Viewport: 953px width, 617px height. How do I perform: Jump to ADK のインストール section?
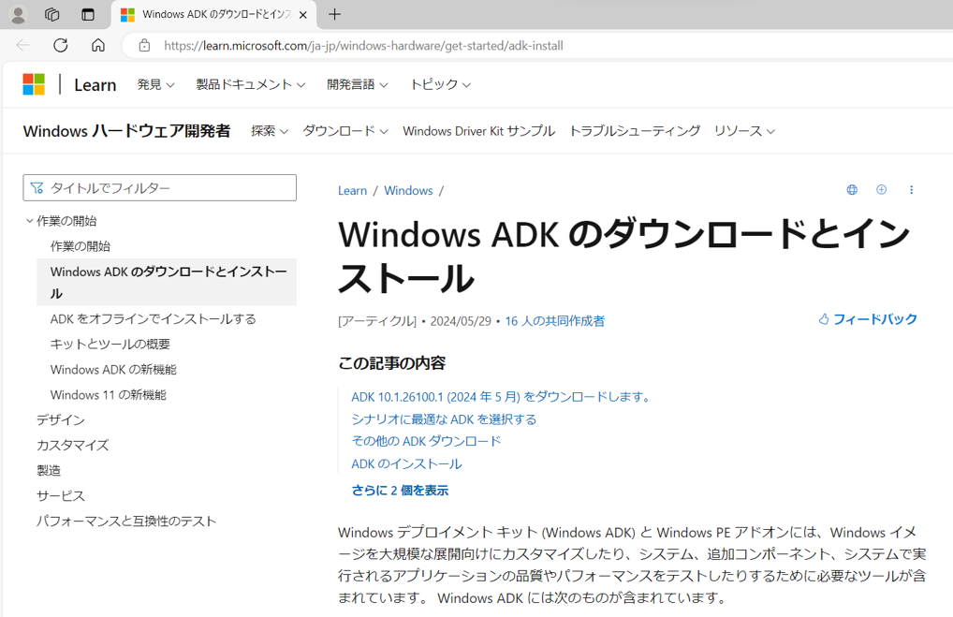pyautogui.click(x=406, y=463)
